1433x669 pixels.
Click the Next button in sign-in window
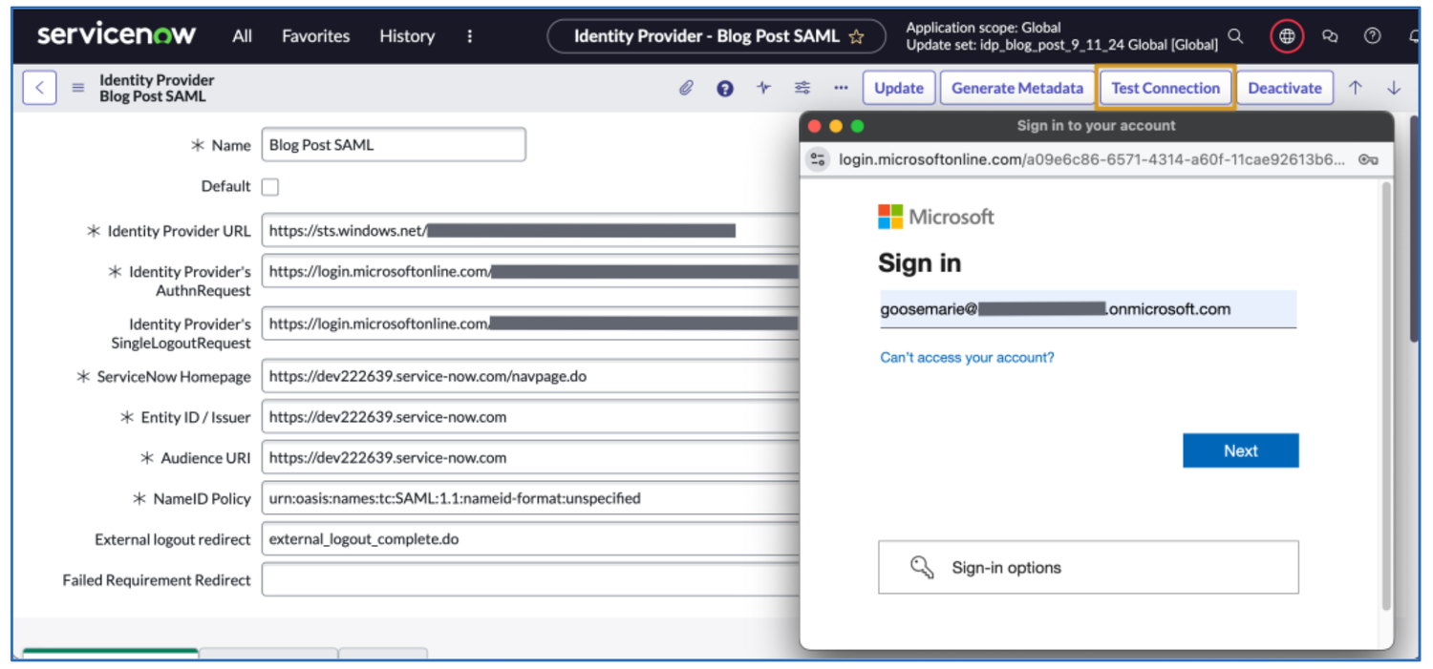pyautogui.click(x=1240, y=451)
